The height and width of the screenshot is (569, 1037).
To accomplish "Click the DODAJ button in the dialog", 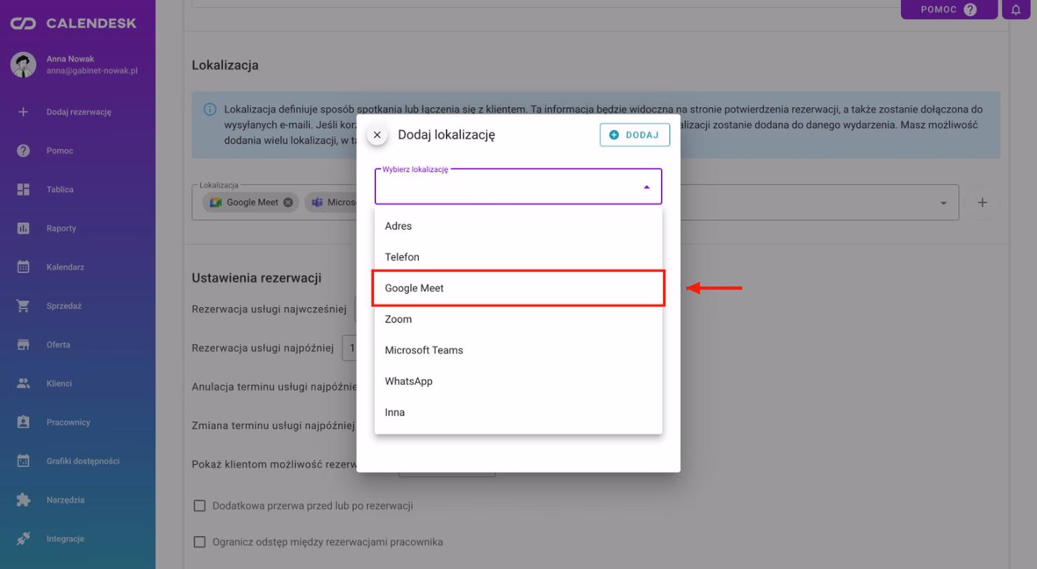I will (635, 135).
